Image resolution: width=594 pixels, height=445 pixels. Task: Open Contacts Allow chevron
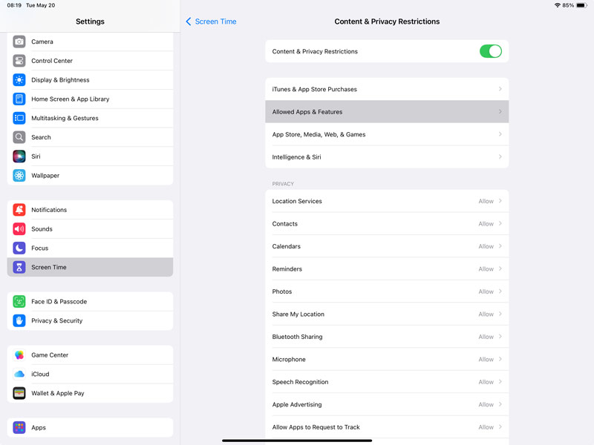[x=500, y=224]
